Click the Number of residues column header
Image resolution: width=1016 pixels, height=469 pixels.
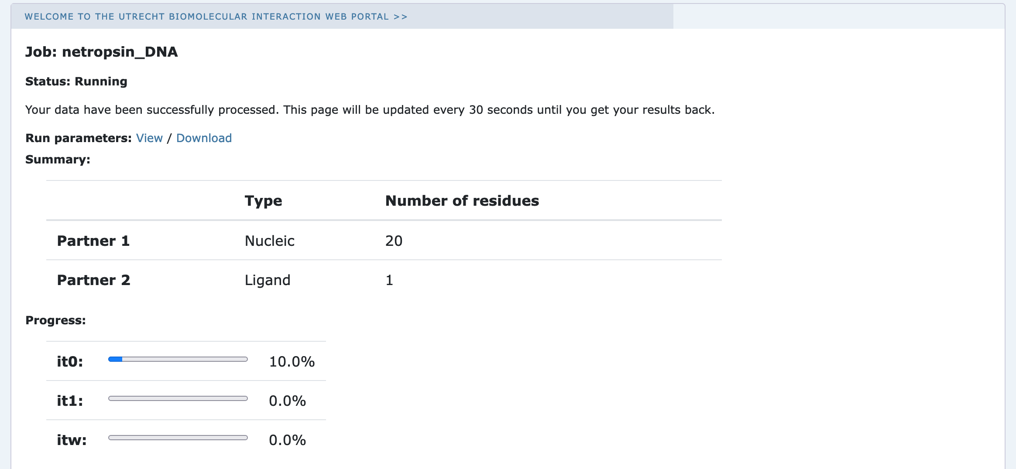462,201
